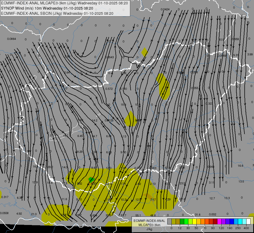Image resolution: width=254 pixels, height=233 pixels.
Task: Click the map value 9.31
Action: 236,55
